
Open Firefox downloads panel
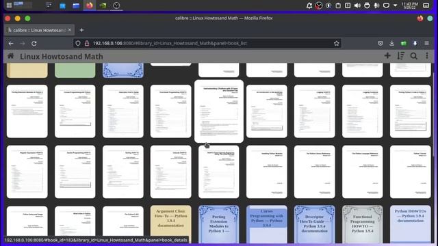391,43
